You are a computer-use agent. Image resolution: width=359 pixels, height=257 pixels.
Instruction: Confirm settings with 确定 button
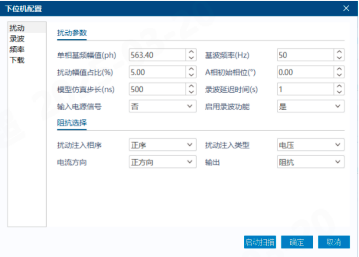click(x=297, y=242)
